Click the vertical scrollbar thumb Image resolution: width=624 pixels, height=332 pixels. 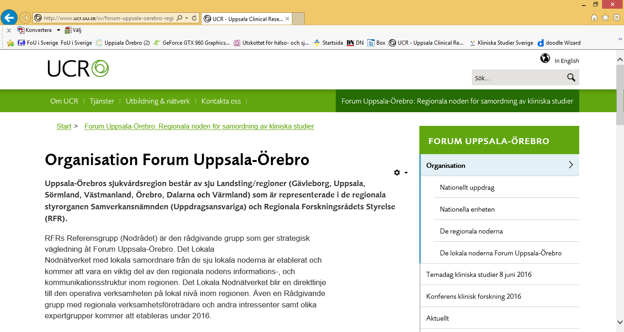620,95
